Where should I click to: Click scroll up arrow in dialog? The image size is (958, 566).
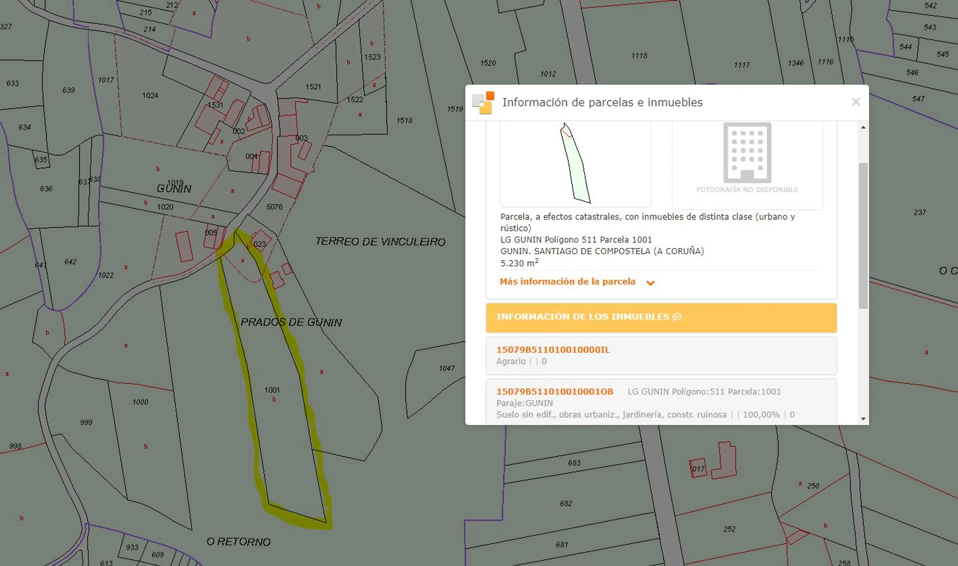pyautogui.click(x=863, y=128)
